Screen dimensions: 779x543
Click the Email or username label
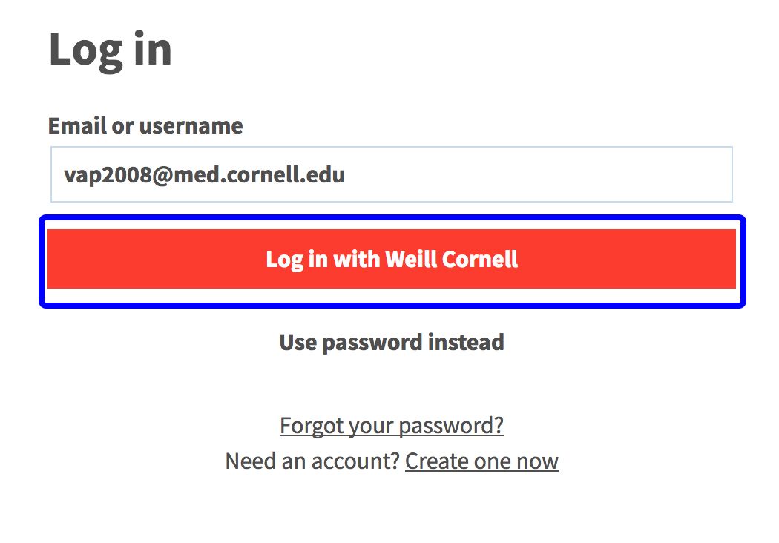[x=145, y=125]
